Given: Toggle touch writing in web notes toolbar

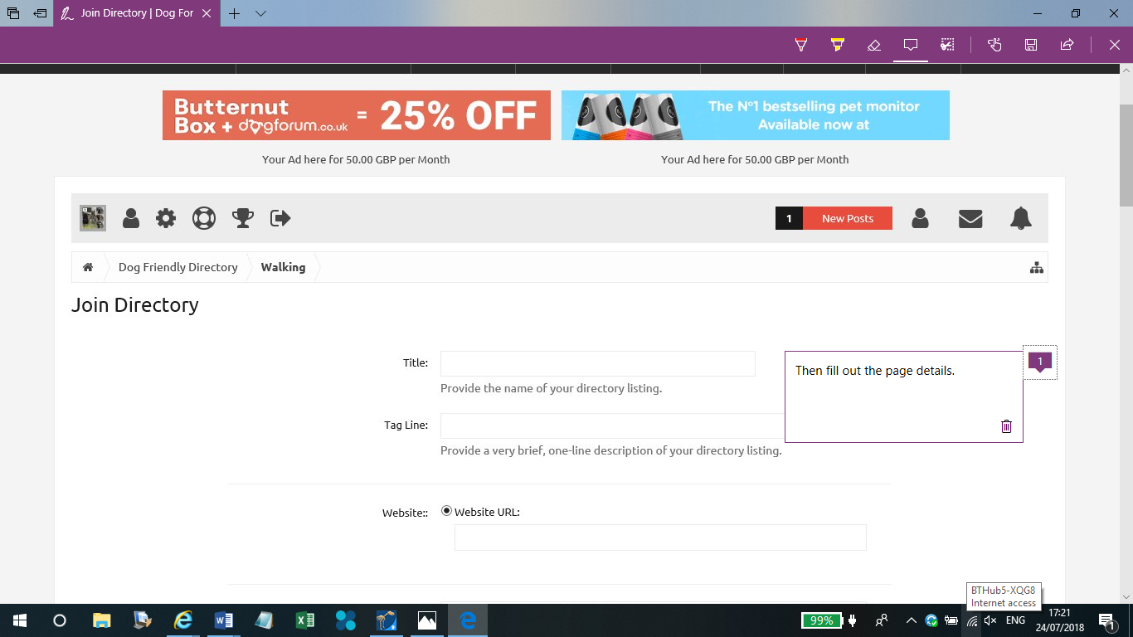Looking at the screenshot, I should pos(994,45).
